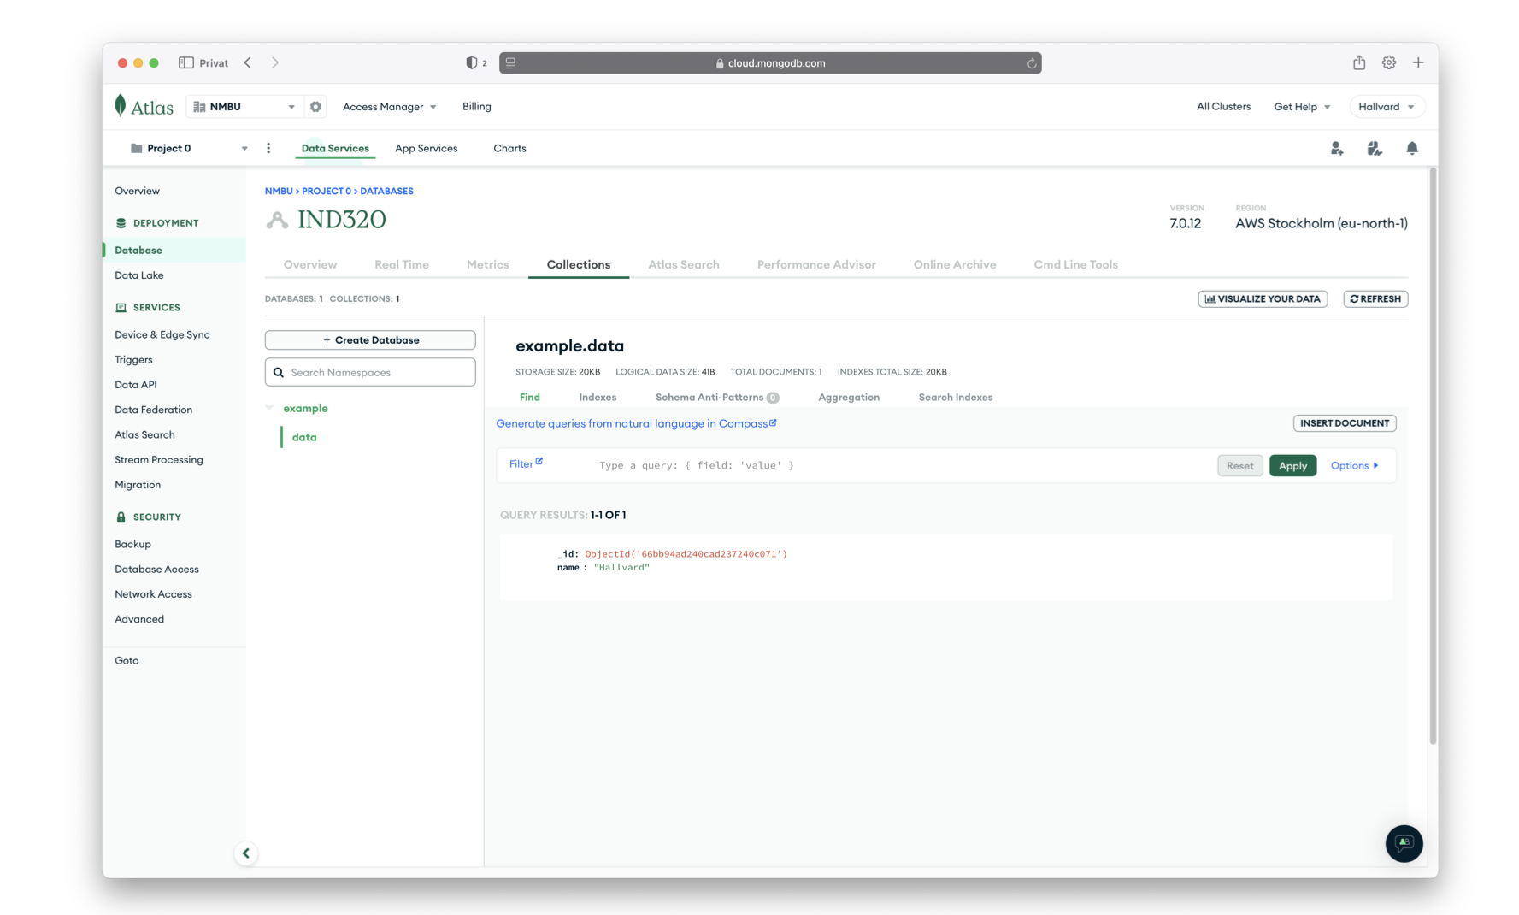Go forward in browser history
The height and width of the screenshot is (915, 1519).
[x=275, y=62]
